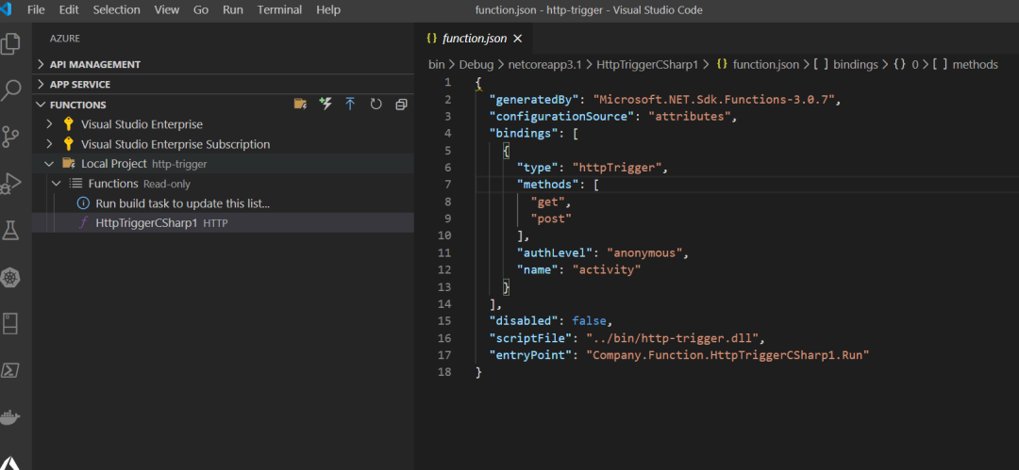Collapse the Functions Read-only node
This screenshot has height=470, width=1019.
pos(58,184)
